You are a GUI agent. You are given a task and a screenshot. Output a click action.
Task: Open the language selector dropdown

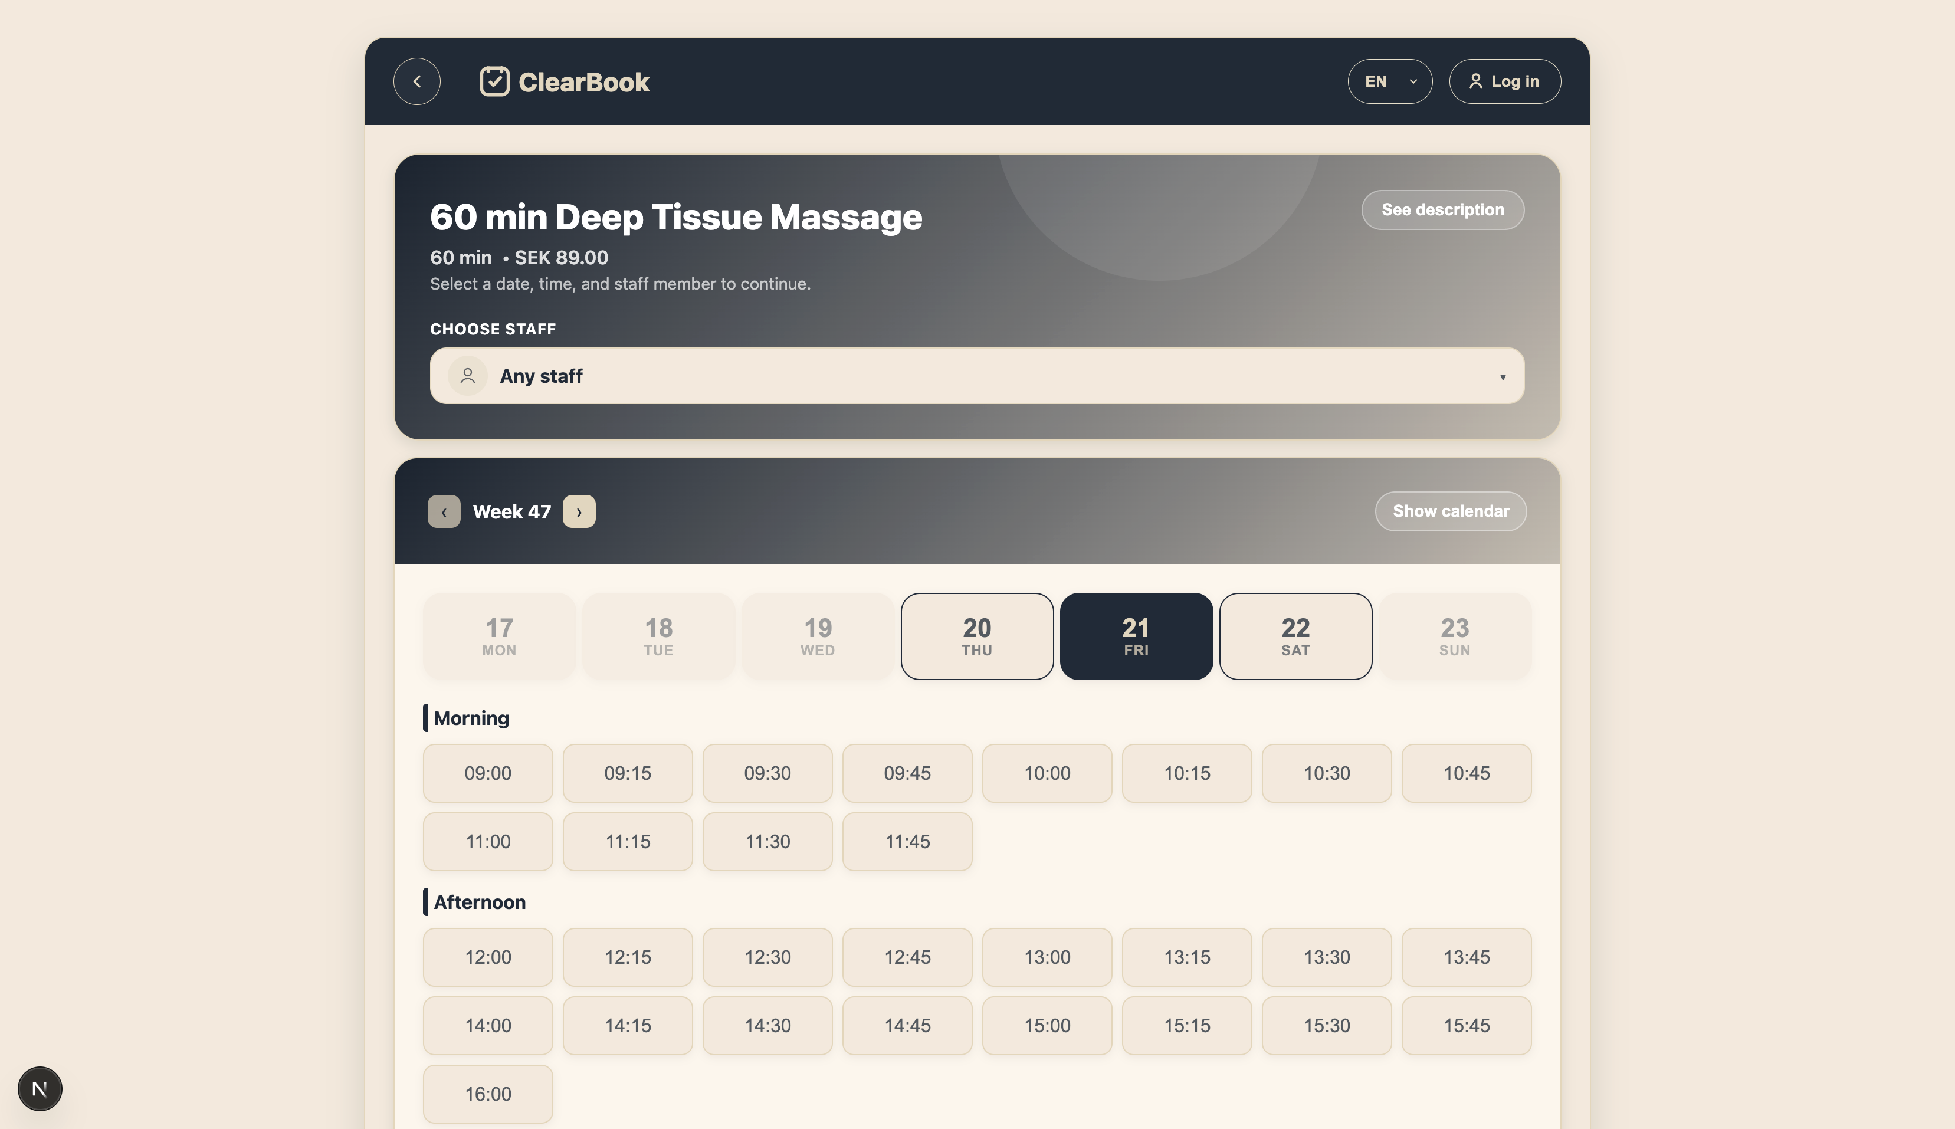click(1389, 81)
